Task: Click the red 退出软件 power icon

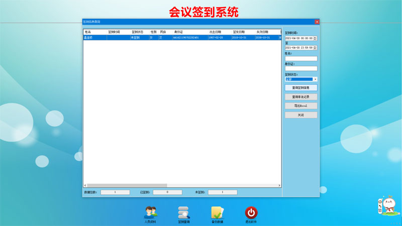Action: pyautogui.click(x=251, y=213)
